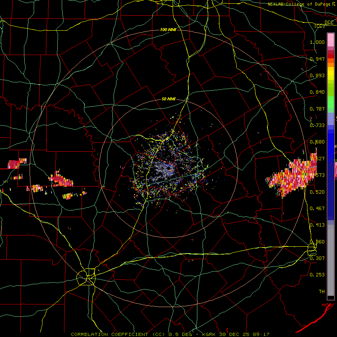The height and width of the screenshot is (337, 337).
Task: Select the 1.000 colorbar value
Action: (317, 42)
